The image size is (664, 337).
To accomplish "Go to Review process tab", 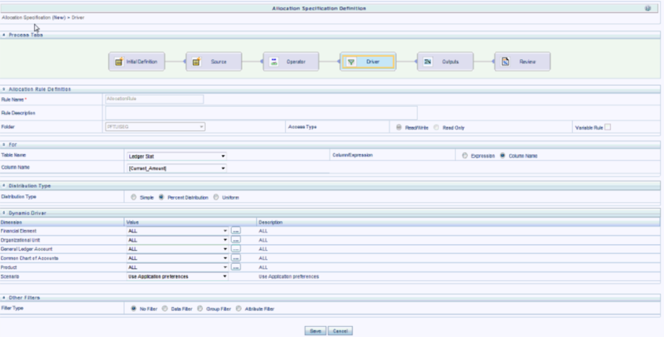I will pos(522,62).
